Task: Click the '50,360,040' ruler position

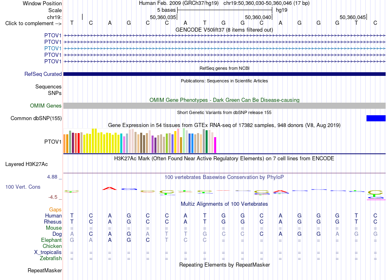Action: tap(258, 17)
